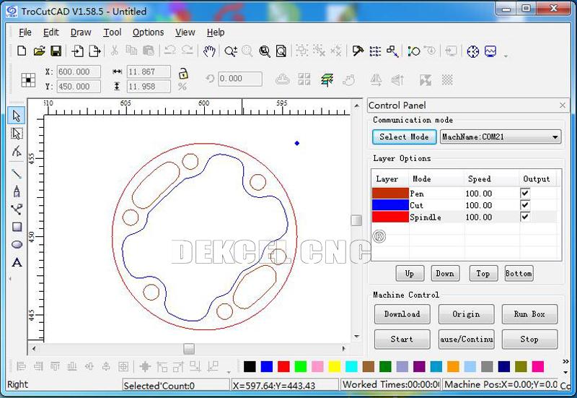The image size is (577, 398).
Task: Select the Pan hand tool
Action: pos(209,51)
